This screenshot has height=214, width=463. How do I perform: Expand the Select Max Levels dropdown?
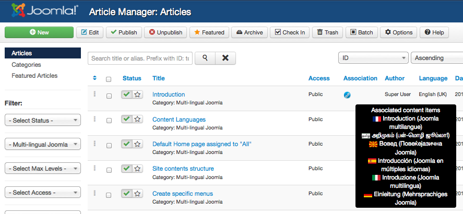[x=43, y=169]
